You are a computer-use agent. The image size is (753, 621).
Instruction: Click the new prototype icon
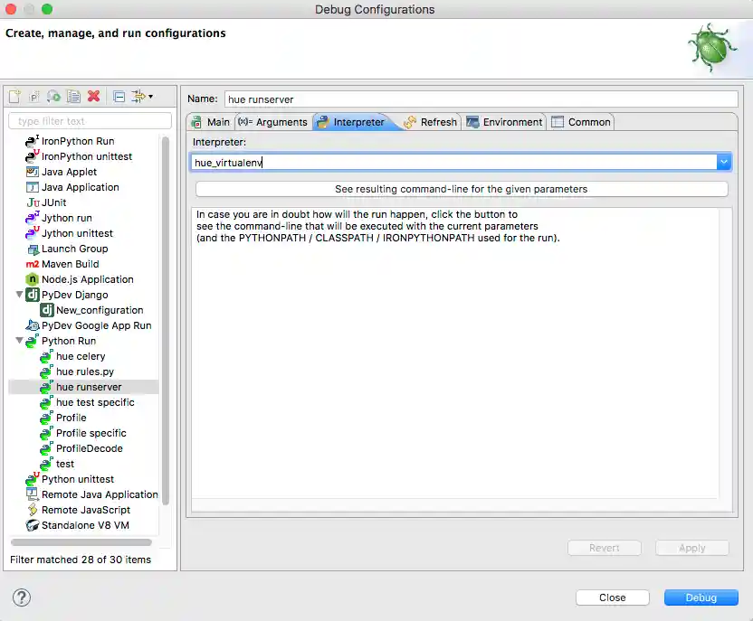pyautogui.click(x=33, y=96)
